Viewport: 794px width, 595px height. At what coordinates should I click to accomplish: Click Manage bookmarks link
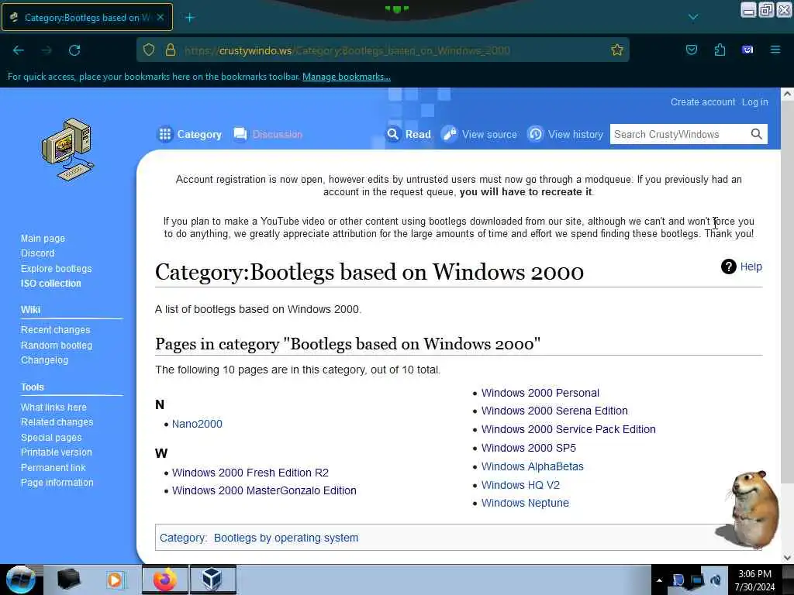click(x=347, y=77)
